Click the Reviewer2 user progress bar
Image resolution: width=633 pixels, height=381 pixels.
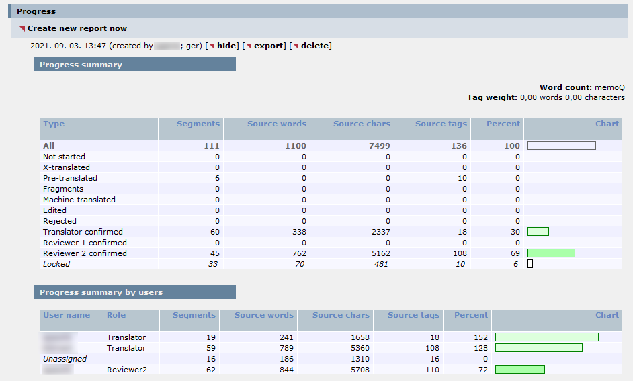coord(519,370)
